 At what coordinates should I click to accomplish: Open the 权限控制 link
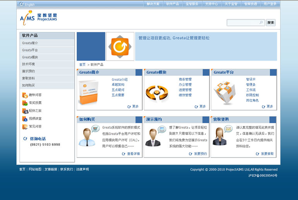pyautogui.click(x=252, y=95)
